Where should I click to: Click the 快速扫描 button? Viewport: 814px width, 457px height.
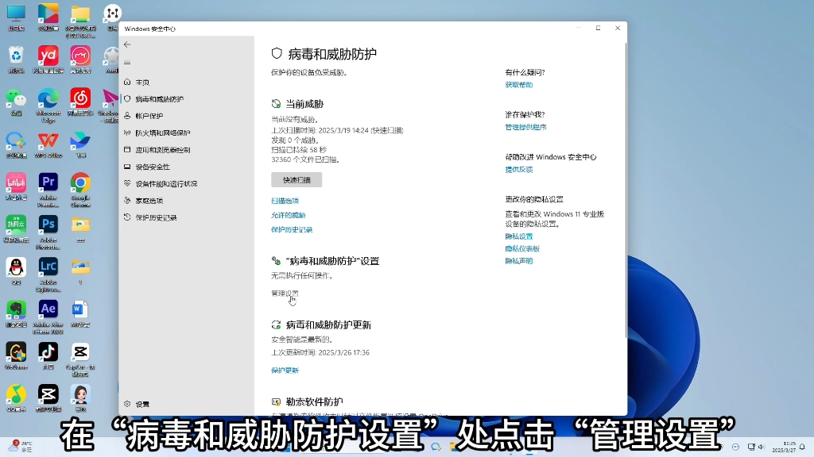coord(295,179)
